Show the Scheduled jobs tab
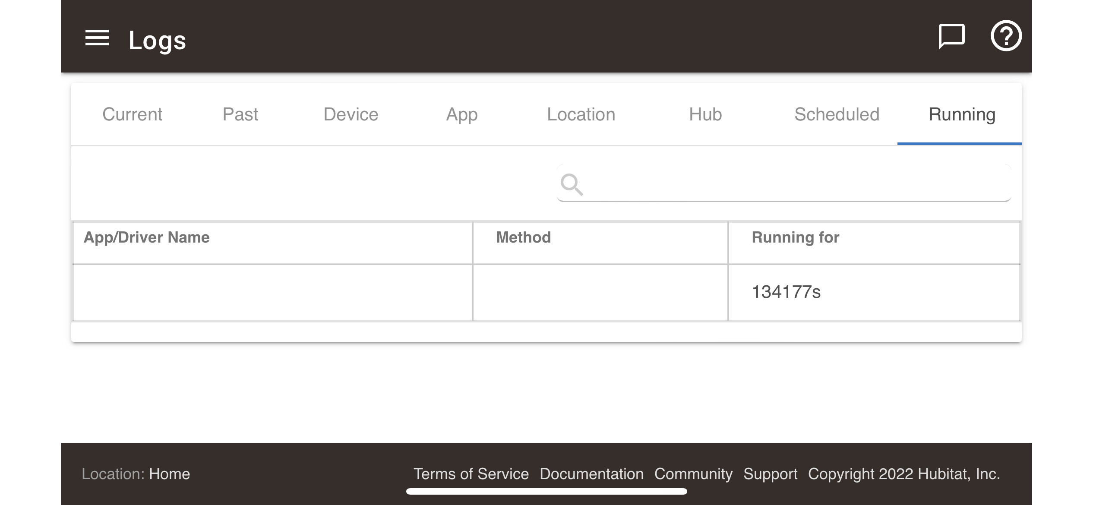The image size is (1093, 505). (x=837, y=114)
